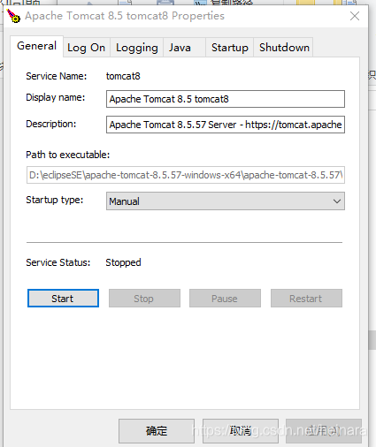
Task: Click the Description text field
Action: click(x=226, y=125)
